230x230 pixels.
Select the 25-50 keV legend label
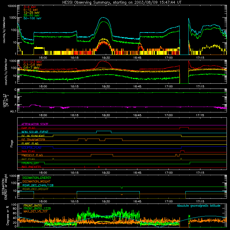tap(32, 16)
